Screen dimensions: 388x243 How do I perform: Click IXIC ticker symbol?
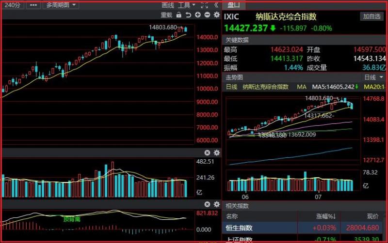tap(231, 17)
